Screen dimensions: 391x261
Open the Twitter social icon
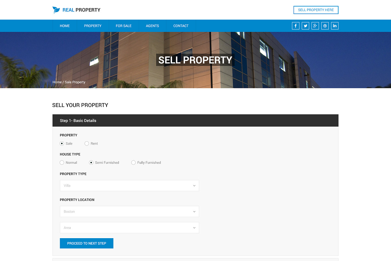305,26
